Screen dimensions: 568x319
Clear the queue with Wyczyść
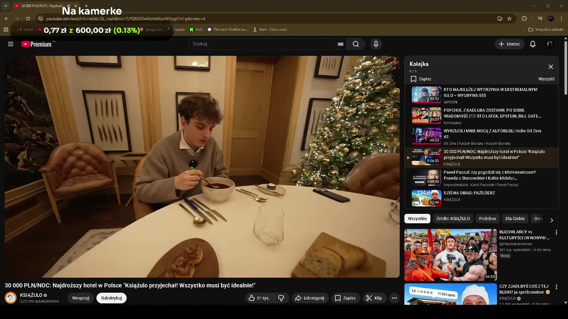coord(546,79)
